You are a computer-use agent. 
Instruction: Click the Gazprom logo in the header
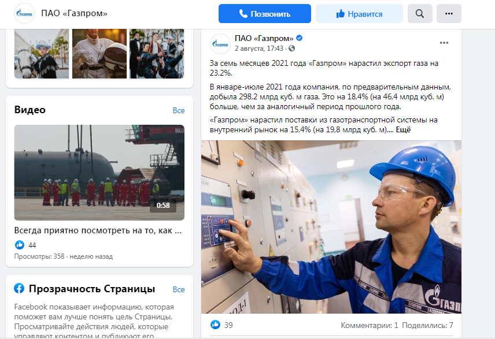[24, 13]
